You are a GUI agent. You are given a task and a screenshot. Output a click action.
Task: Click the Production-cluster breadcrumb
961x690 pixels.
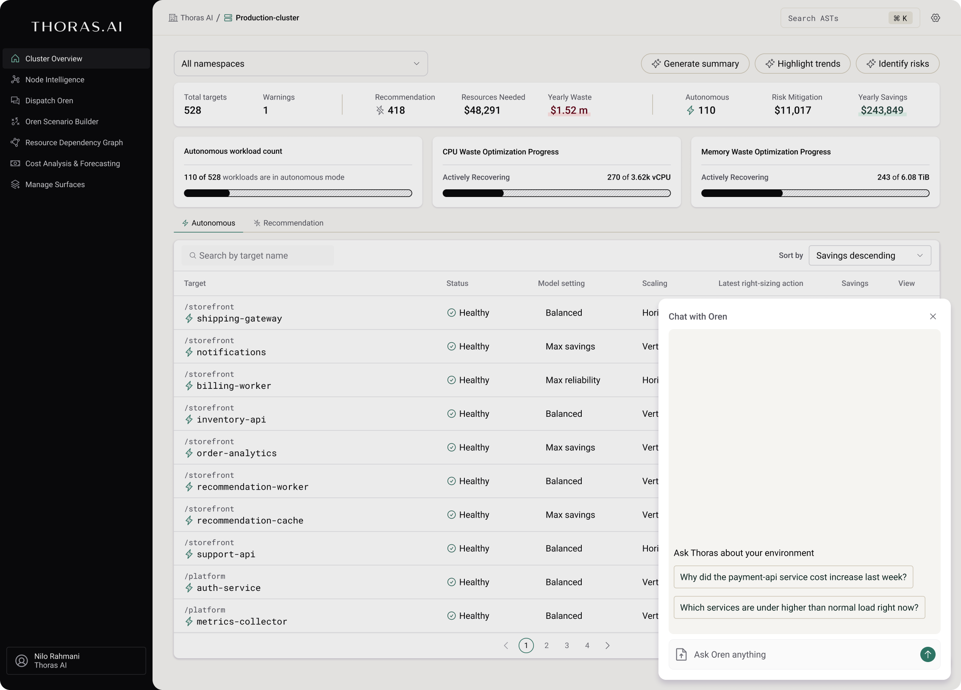pyautogui.click(x=261, y=18)
